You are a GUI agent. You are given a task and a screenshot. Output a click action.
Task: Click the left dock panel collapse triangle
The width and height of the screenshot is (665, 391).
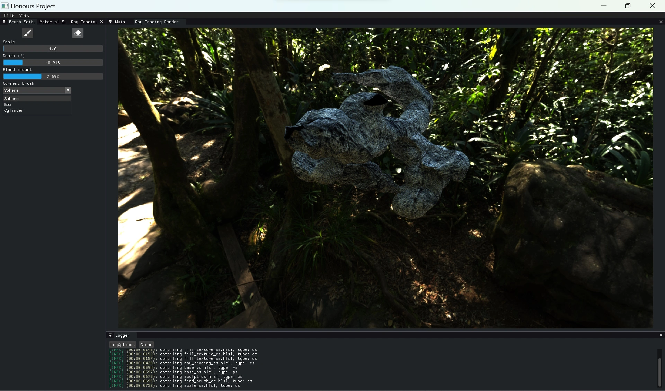(x=4, y=22)
